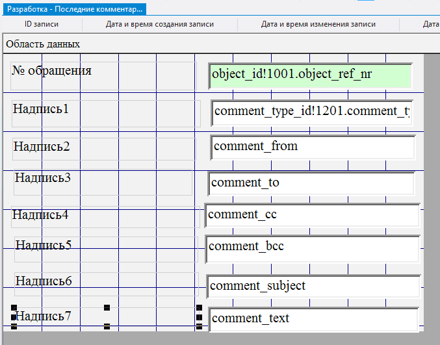Image resolution: width=440 pixels, height=345 pixels.
Task: Click the ID записи column header
Action: tap(42, 24)
